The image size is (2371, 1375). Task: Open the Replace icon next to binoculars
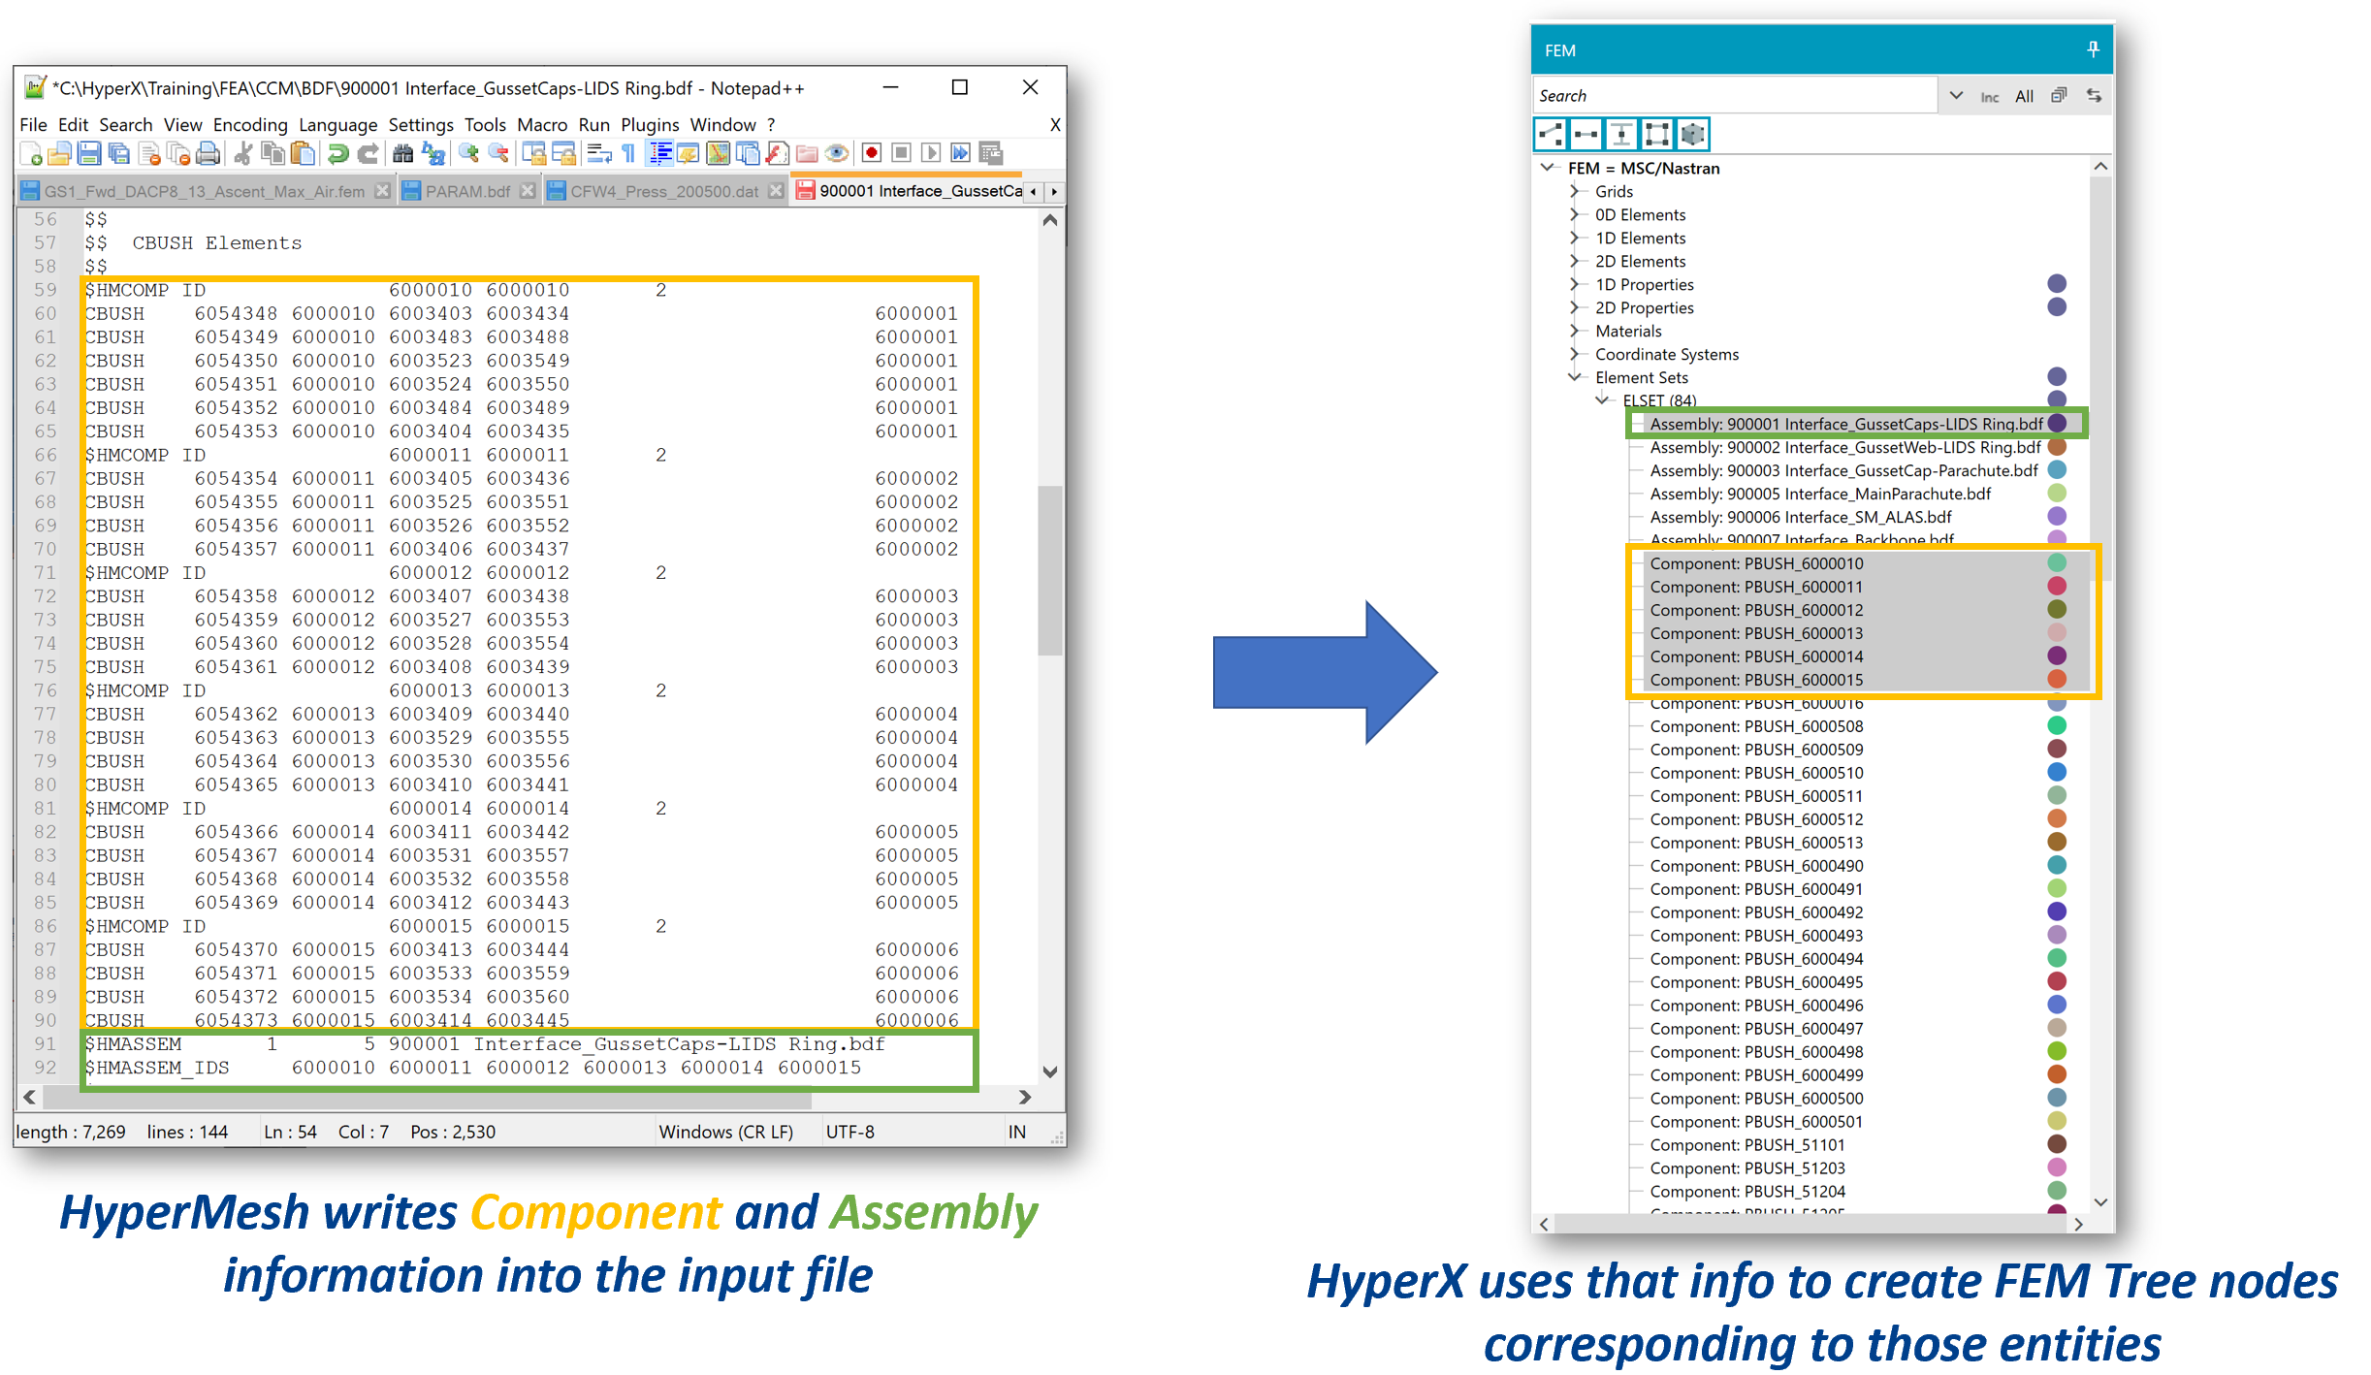pos(433,153)
